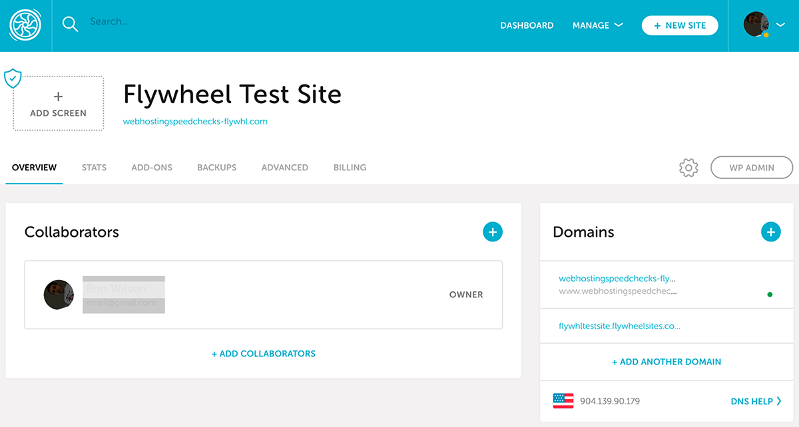Click the plus icon in the Domains panel
This screenshot has width=799, height=427.
(770, 231)
